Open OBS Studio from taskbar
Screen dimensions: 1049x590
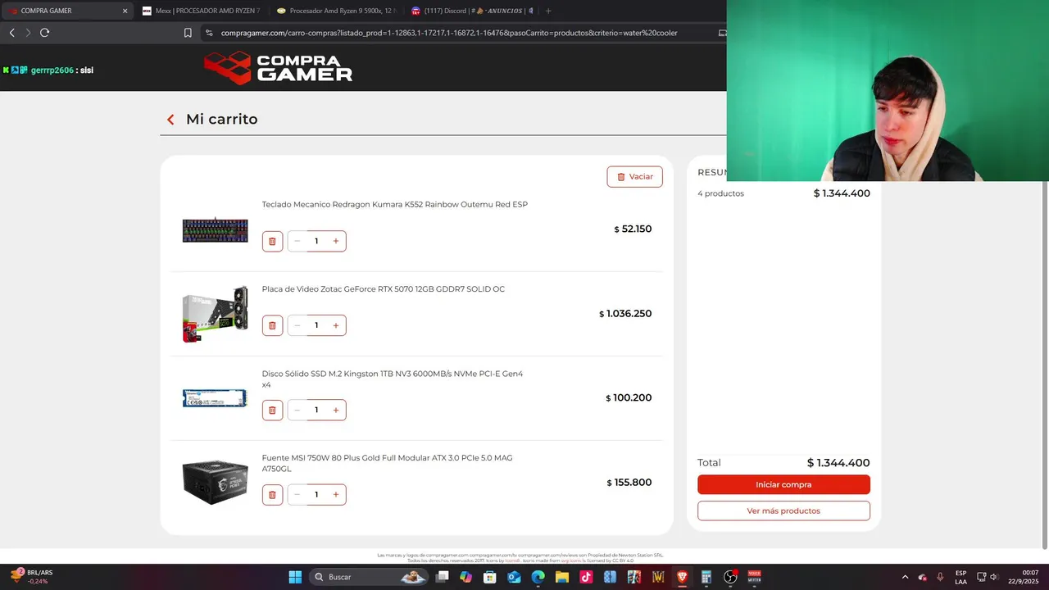coord(730,577)
